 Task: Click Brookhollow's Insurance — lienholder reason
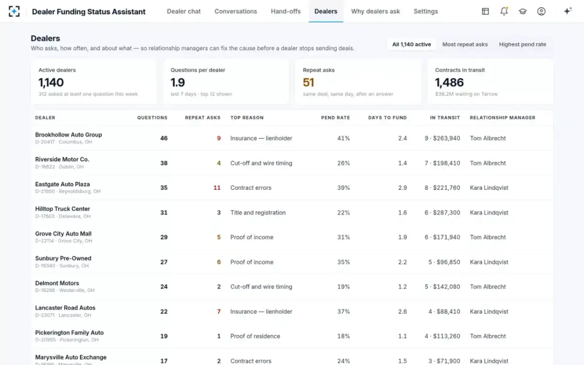pyautogui.click(x=261, y=138)
